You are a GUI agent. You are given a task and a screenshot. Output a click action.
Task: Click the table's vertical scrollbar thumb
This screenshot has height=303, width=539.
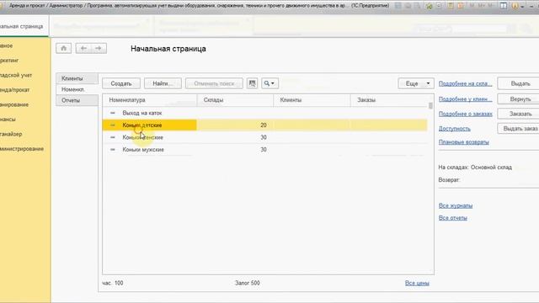430,106
